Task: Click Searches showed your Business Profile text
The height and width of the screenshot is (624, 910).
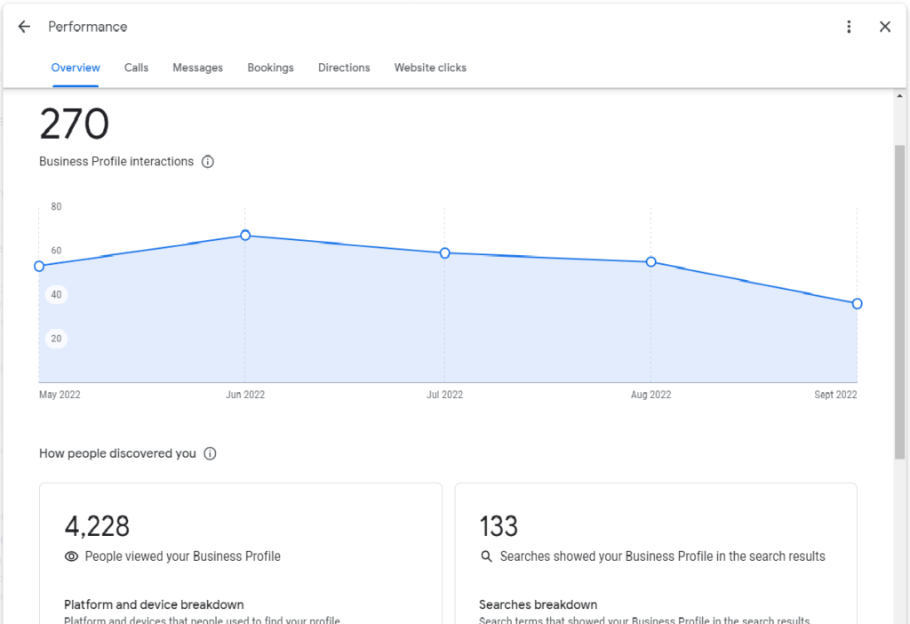Action: pyautogui.click(x=663, y=556)
